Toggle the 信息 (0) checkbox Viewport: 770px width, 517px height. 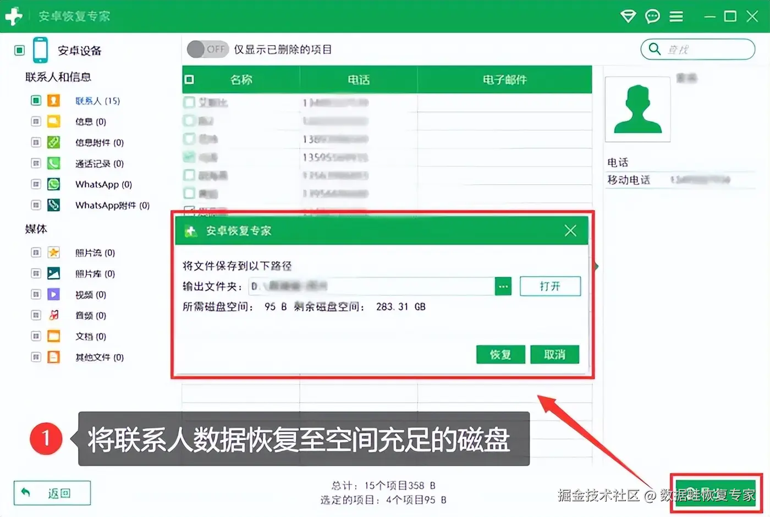tap(36, 122)
